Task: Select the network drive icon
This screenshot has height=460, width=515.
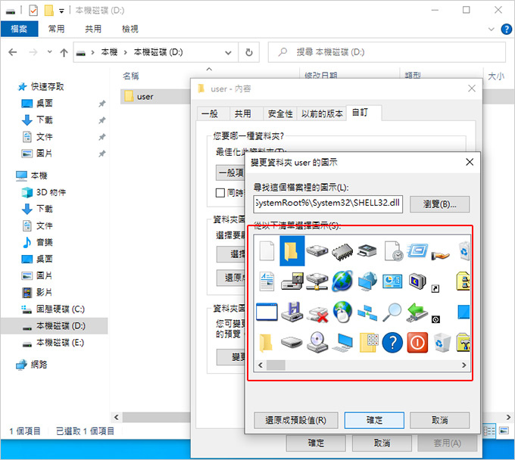Action: coord(317,281)
